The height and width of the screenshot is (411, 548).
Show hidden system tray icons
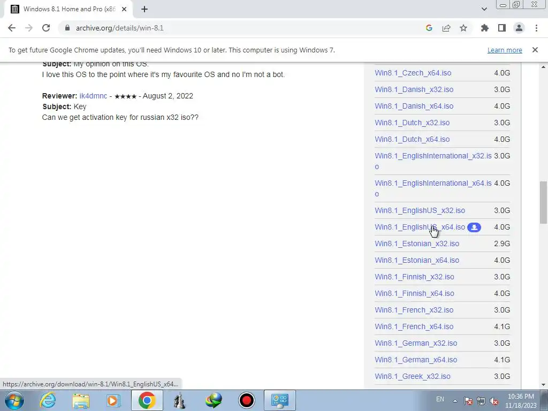(455, 401)
